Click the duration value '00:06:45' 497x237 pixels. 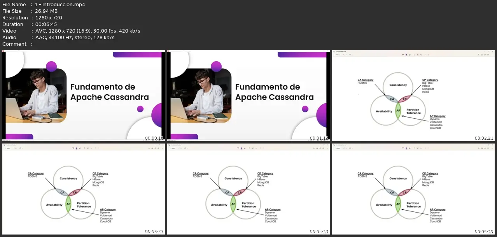click(x=47, y=24)
